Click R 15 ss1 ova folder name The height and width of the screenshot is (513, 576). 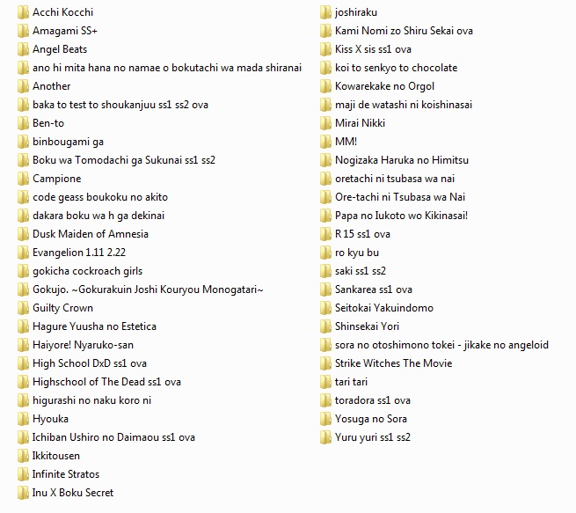[x=362, y=234]
